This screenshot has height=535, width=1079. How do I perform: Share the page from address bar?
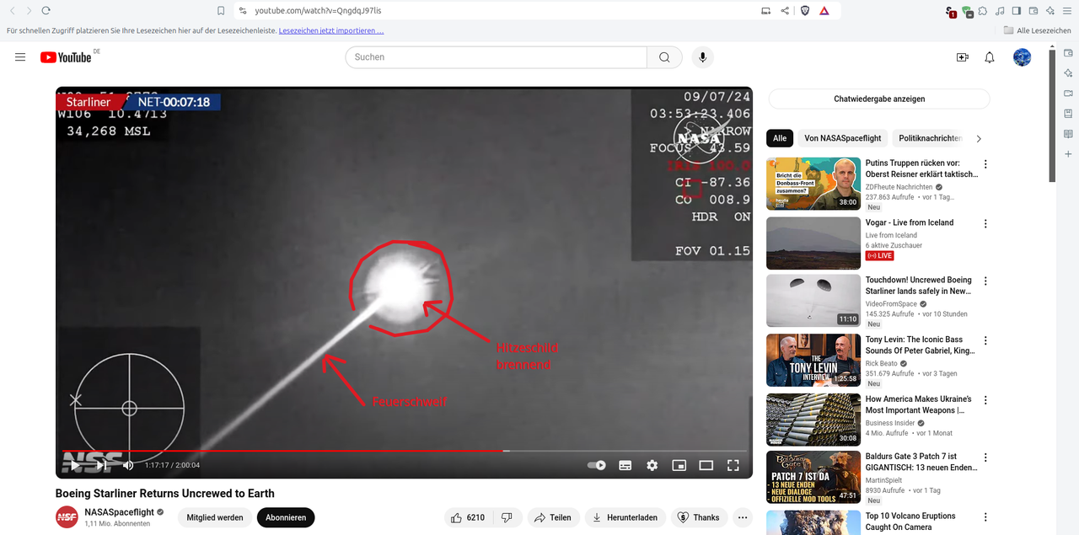[x=785, y=11]
